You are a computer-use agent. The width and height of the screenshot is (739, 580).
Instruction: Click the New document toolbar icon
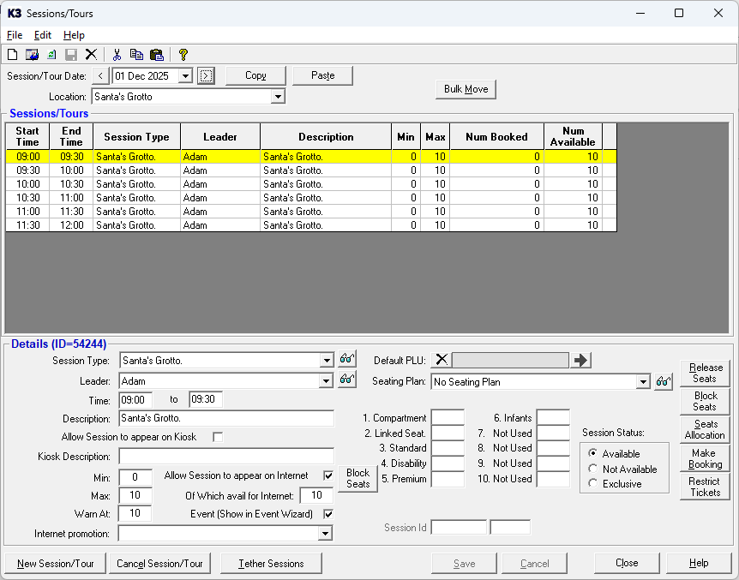tap(12, 55)
